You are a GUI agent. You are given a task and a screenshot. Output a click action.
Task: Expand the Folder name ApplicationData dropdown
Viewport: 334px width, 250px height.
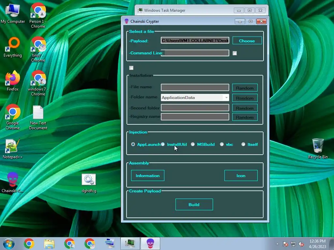click(x=226, y=98)
